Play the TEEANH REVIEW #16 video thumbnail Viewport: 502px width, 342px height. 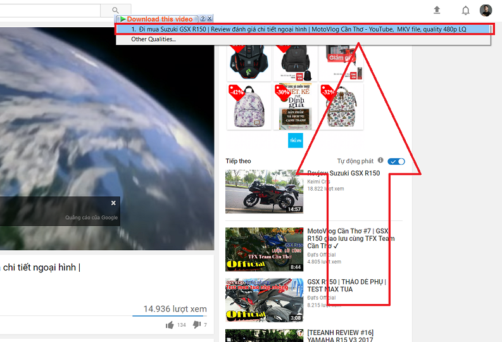point(264,336)
